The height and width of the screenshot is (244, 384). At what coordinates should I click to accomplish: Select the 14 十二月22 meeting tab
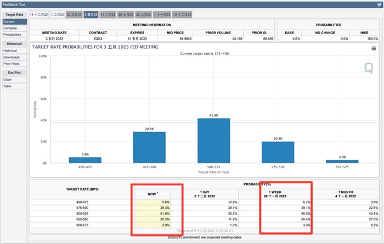click(38, 14)
